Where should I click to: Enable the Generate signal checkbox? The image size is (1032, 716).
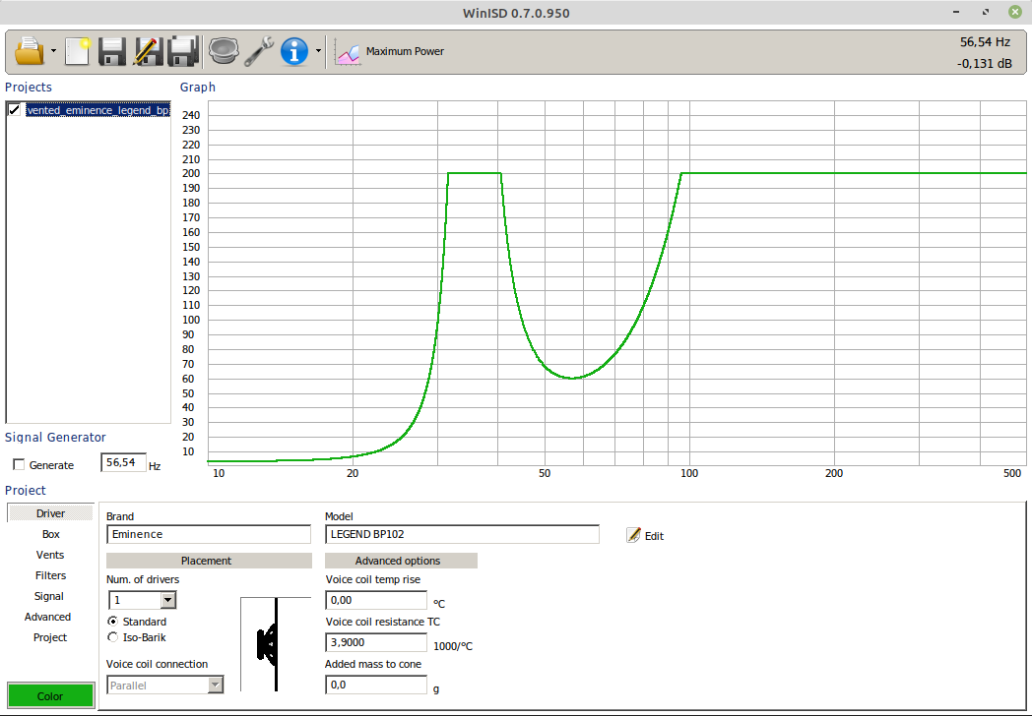(19, 465)
